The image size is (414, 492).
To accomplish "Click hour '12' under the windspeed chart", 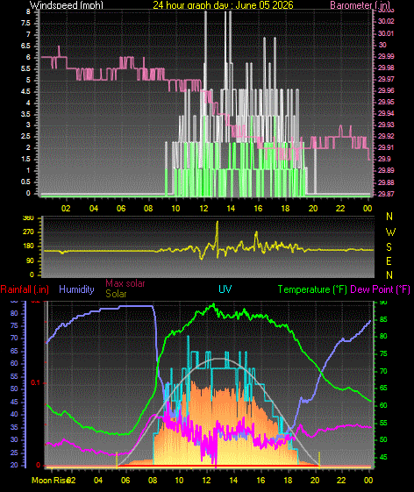I will 203,209.
